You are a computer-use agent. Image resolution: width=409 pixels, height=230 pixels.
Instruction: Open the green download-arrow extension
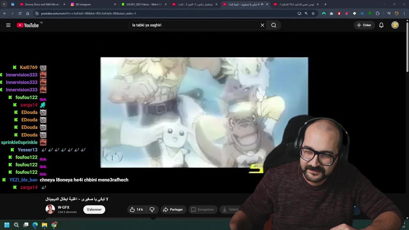[370, 13]
